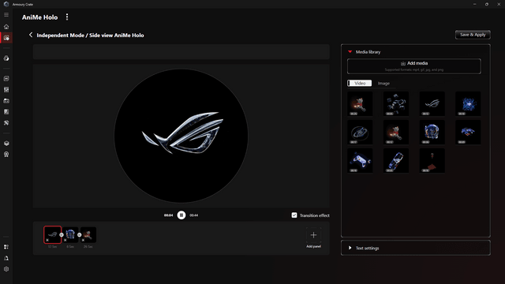Open the notifications bell sidebar icon

click(6, 258)
